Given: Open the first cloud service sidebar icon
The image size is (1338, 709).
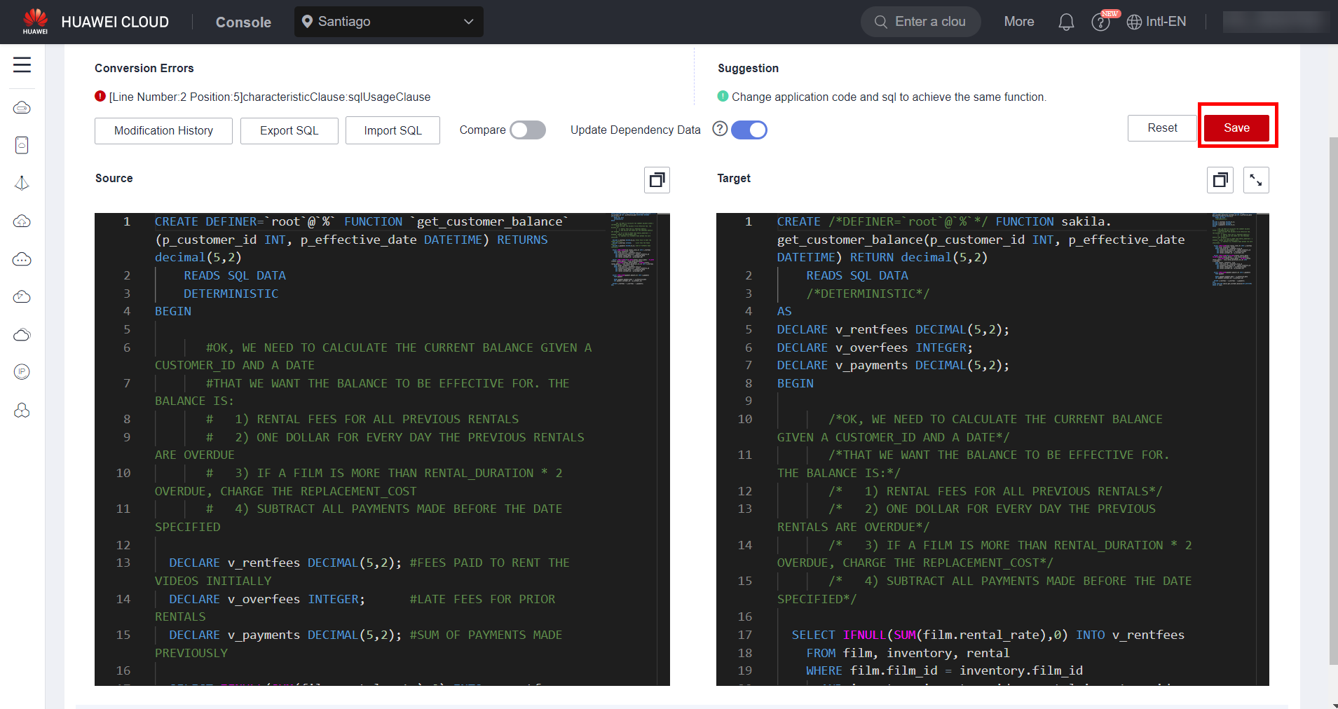Looking at the screenshot, I should (x=22, y=107).
